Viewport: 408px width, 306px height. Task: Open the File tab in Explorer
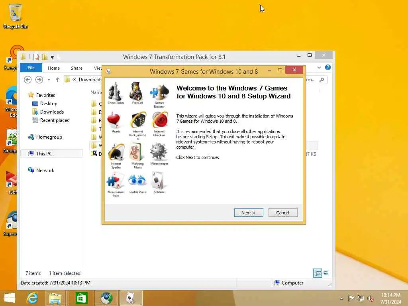click(x=31, y=68)
